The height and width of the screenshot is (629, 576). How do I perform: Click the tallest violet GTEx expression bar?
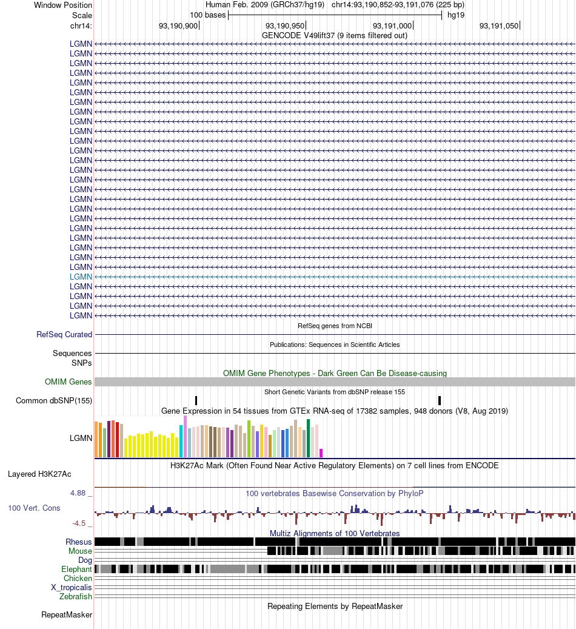tap(186, 437)
